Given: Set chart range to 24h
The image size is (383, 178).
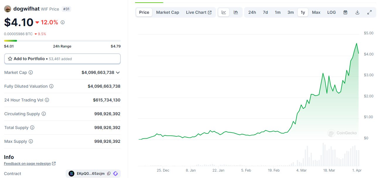Looking at the screenshot, I should coord(252,12).
